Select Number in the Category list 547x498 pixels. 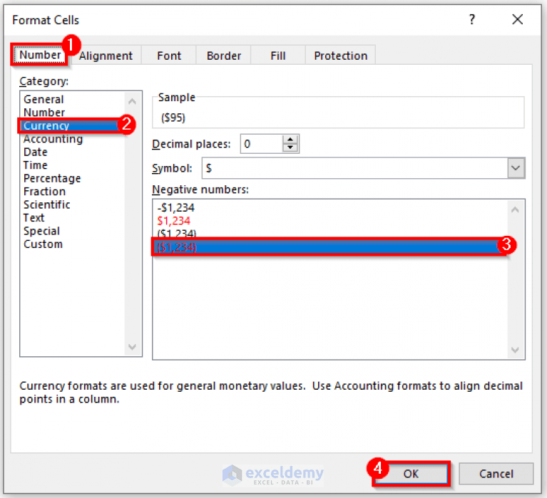click(72, 113)
